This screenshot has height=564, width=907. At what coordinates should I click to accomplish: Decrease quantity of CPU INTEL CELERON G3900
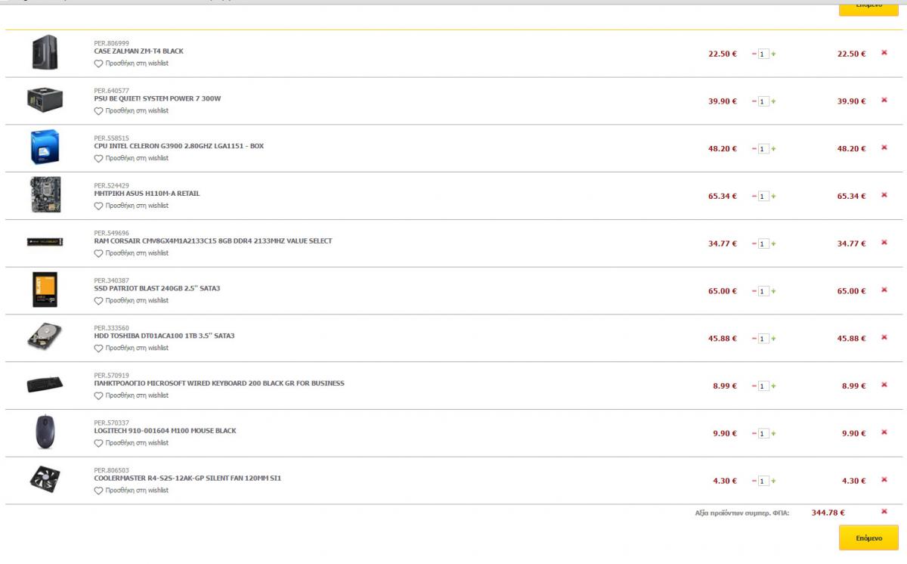tap(754, 149)
